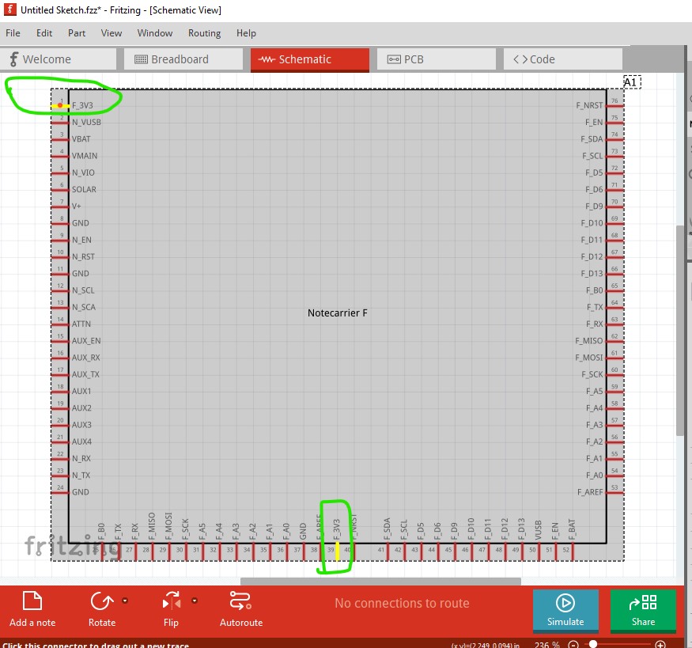Image resolution: width=692 pixels, height=648 pixels.
Task: Switch to the Code tab
Action: [x=562, y=59]
